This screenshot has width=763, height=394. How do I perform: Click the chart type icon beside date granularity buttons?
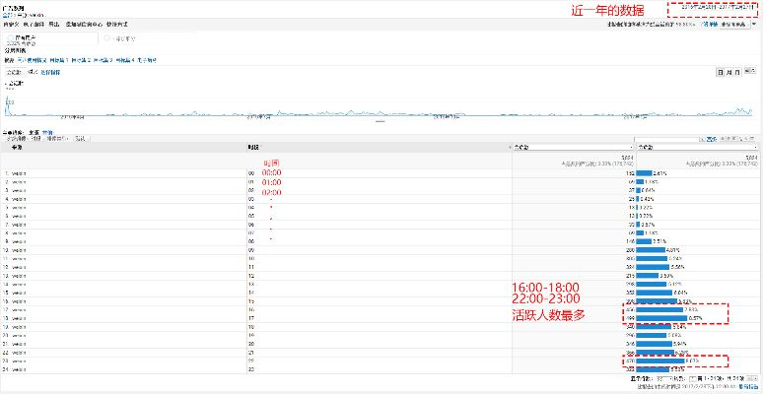[752, 72]
